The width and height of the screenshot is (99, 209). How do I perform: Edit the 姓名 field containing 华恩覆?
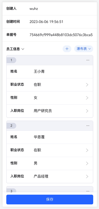pos(50,137)
